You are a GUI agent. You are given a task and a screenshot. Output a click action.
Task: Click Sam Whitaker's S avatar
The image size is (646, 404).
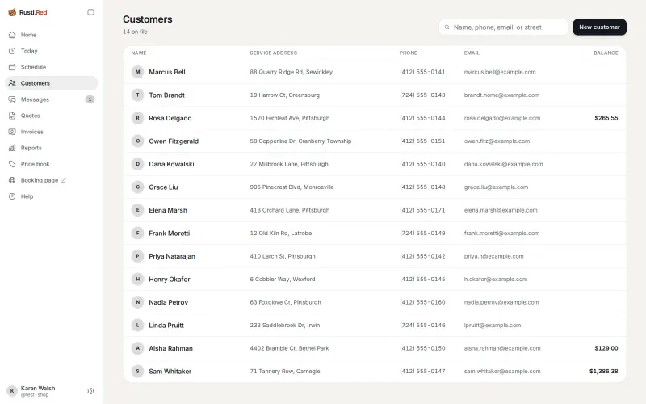point(137,372)
